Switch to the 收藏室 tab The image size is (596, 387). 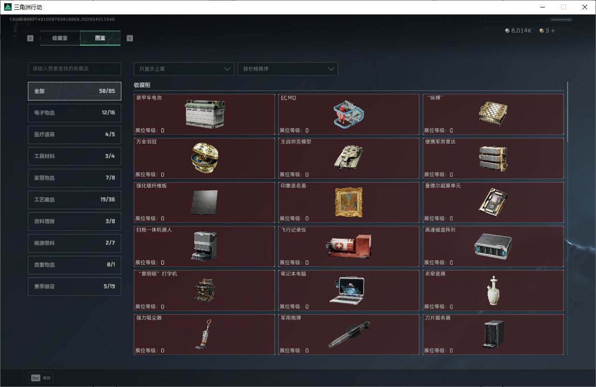click(x=60, y=38)
